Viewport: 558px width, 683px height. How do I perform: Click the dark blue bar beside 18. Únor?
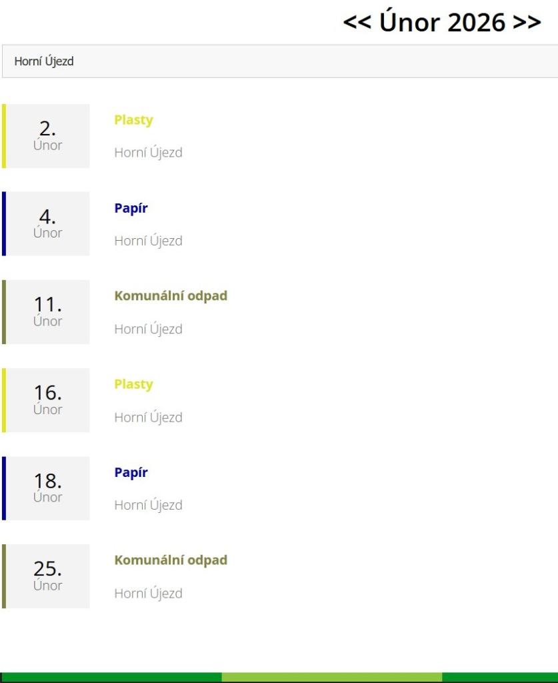coord(4,488)
